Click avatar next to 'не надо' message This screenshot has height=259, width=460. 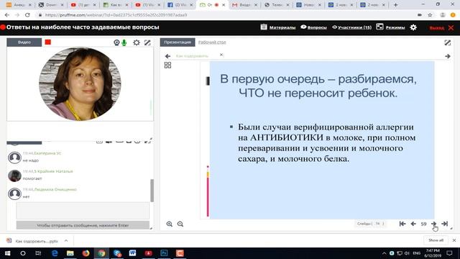14,158
